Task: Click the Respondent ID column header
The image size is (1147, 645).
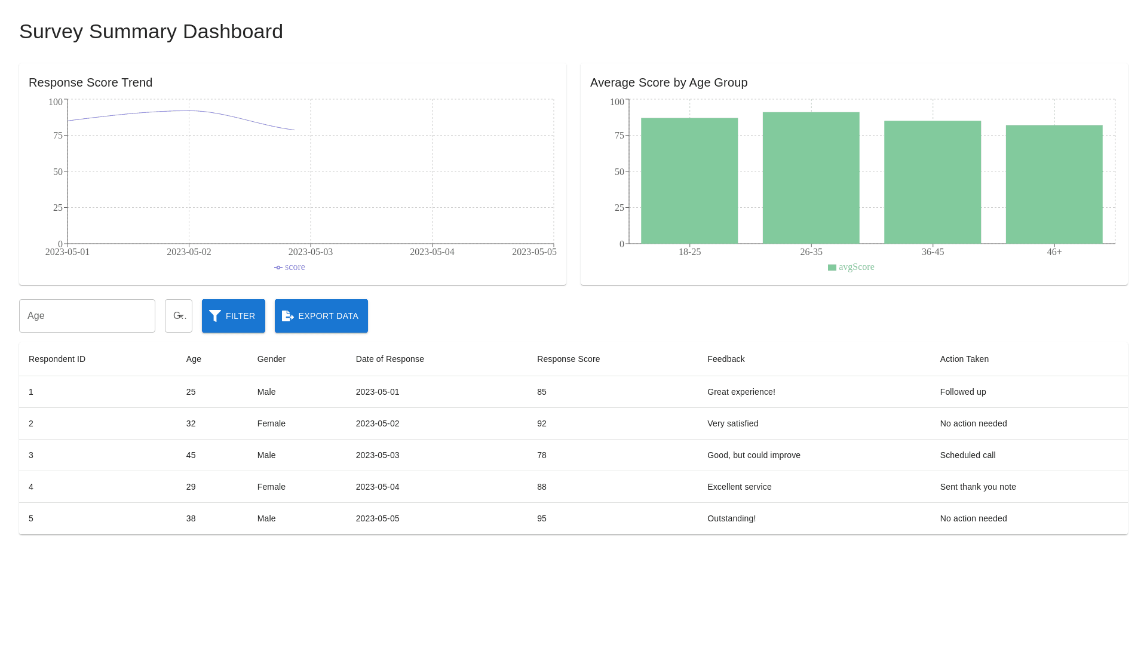Action: pos(57,359)
